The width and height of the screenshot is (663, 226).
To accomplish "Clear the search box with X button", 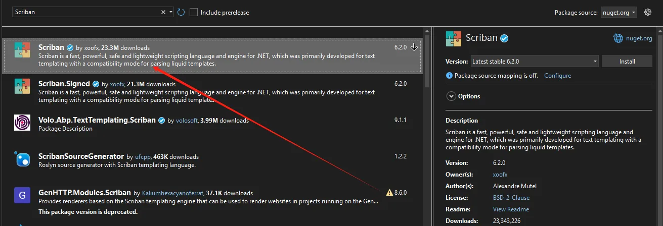I will tap(163, 12).
